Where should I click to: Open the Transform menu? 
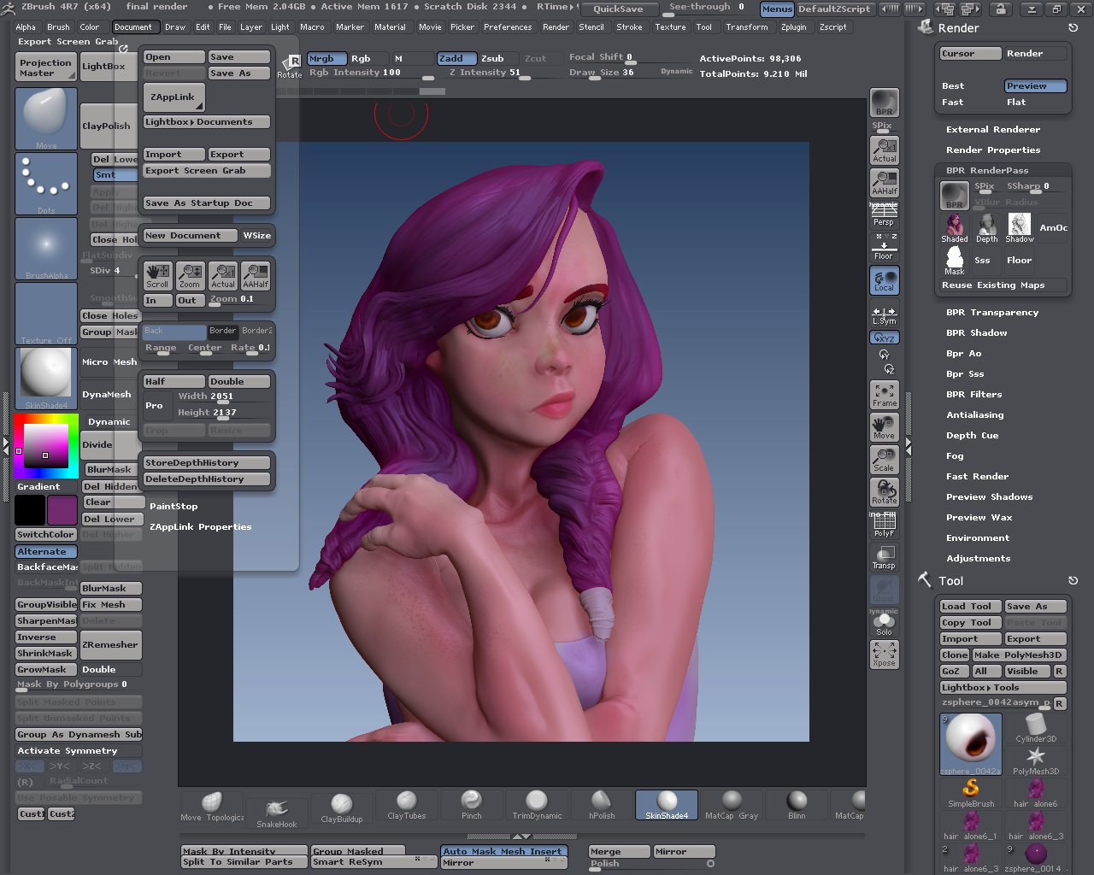point(747,27)
